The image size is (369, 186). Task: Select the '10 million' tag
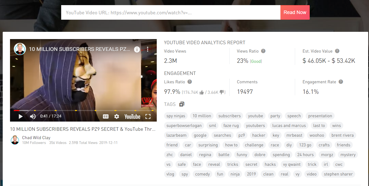point(202,116)
